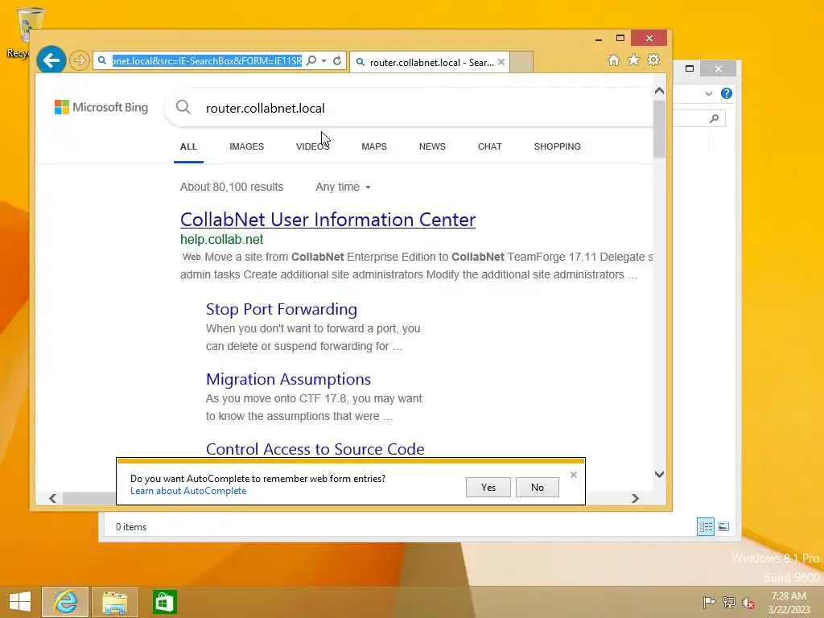Open Favorites star icon
This screenshot has width=824, height=618.
click(x=634, y=60)
